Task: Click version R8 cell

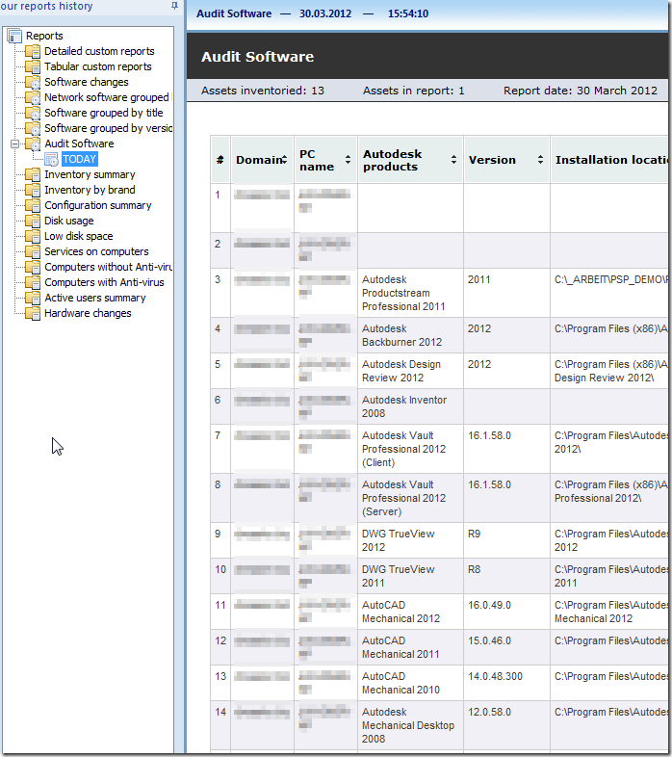Action: pyautogui.click(x=506, y=576)
